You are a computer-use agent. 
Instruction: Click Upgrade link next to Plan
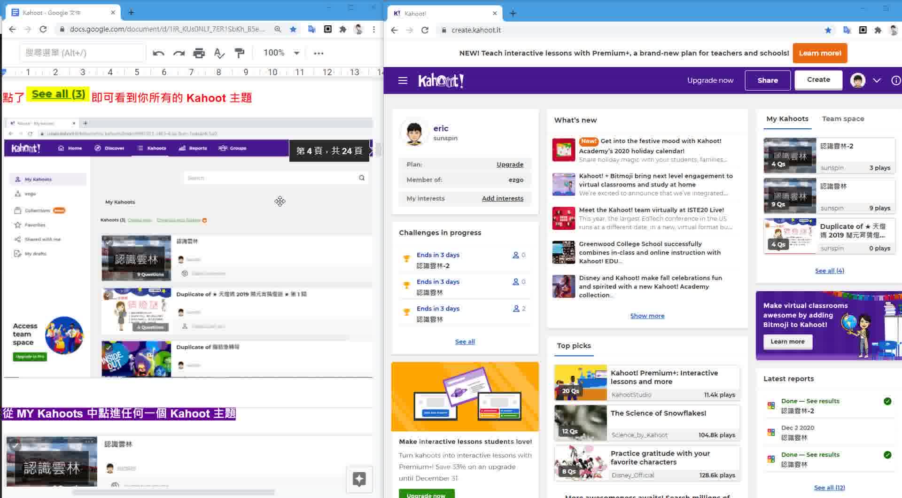(510, 164)
